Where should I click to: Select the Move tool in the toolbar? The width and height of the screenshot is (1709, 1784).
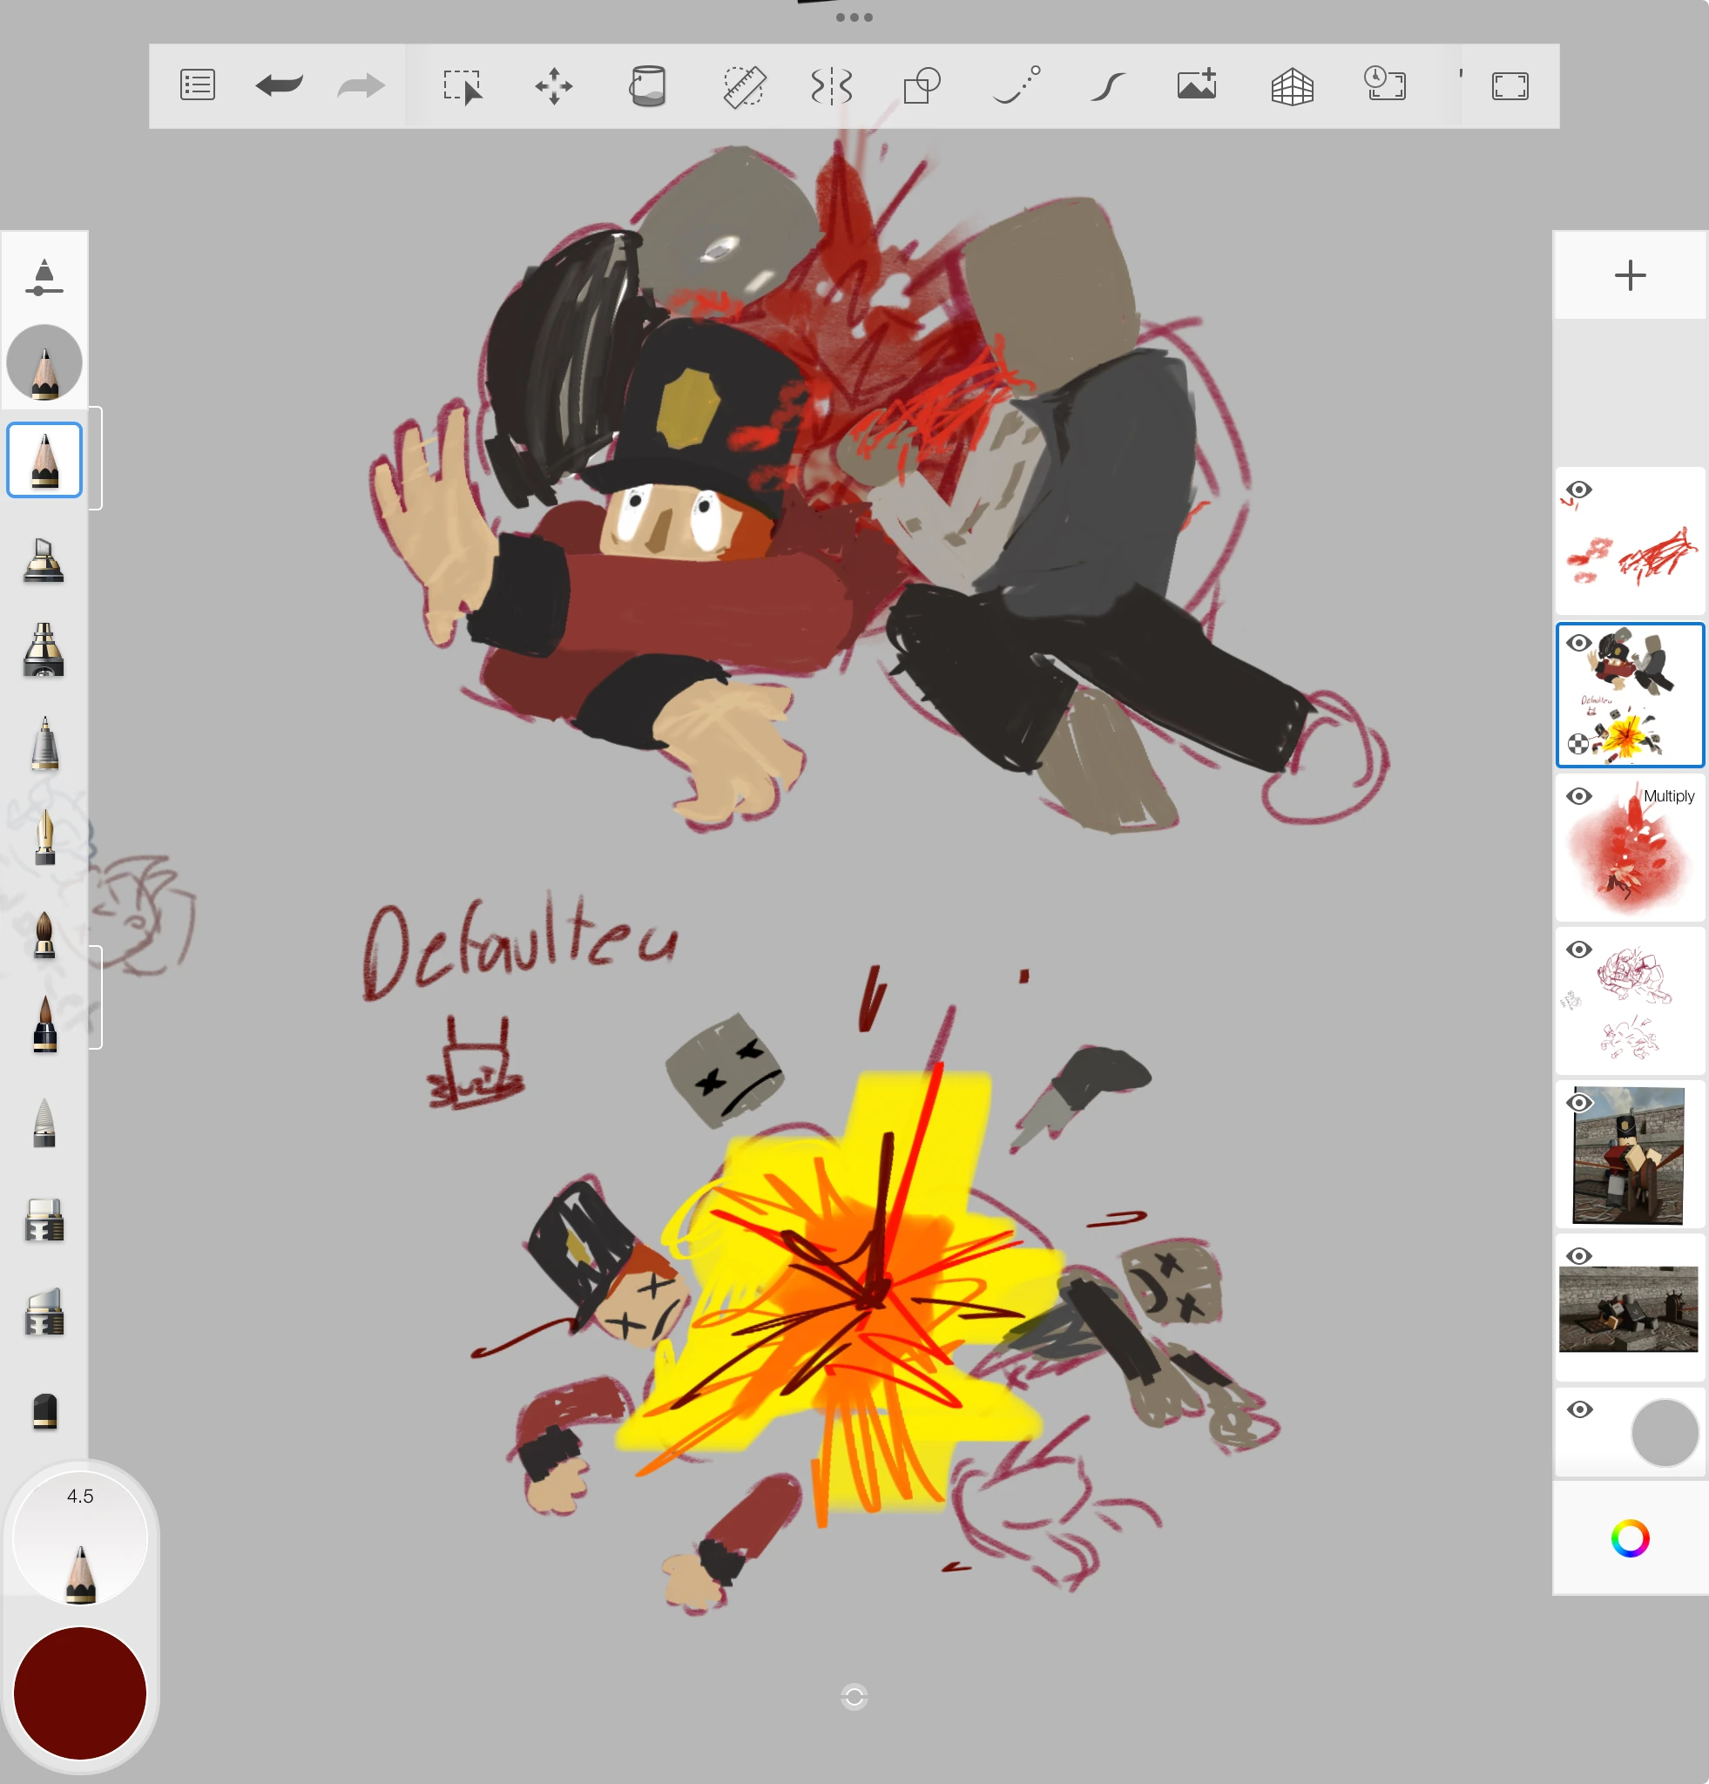coord(555,84)
